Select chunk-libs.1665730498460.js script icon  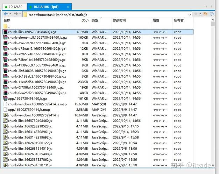(5, 121)
